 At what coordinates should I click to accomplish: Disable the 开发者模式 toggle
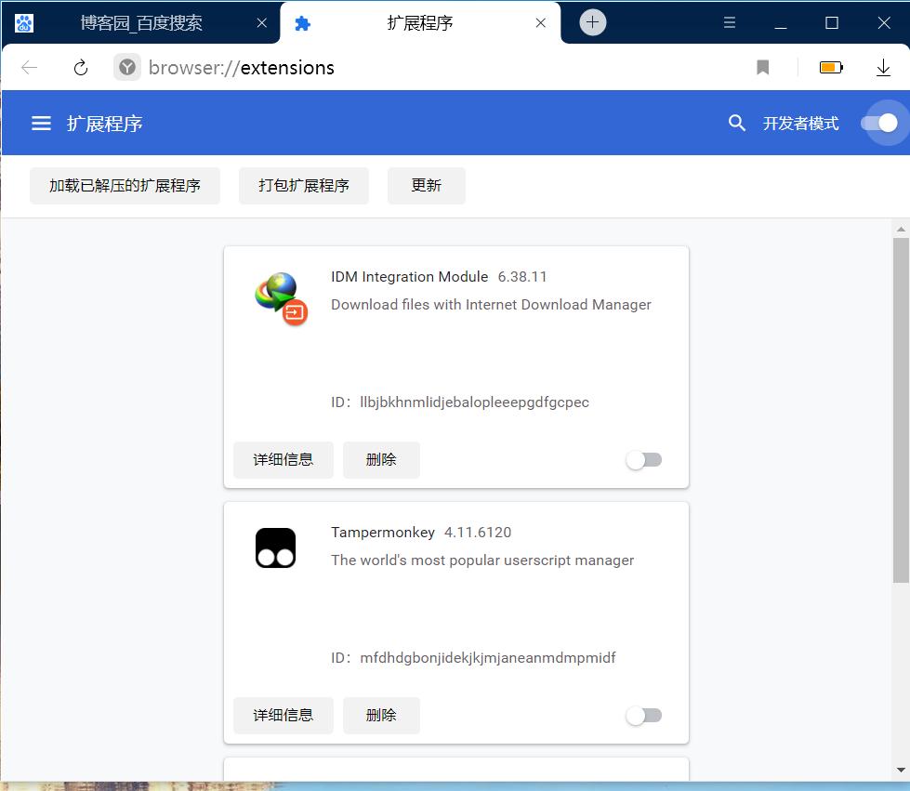pyautogui.click(x=883, y=122)
